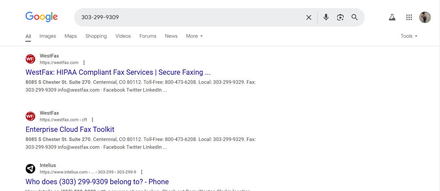Open the Google apps grid
This screenshot has width=440, height=191.
click(x=409, y=17)
